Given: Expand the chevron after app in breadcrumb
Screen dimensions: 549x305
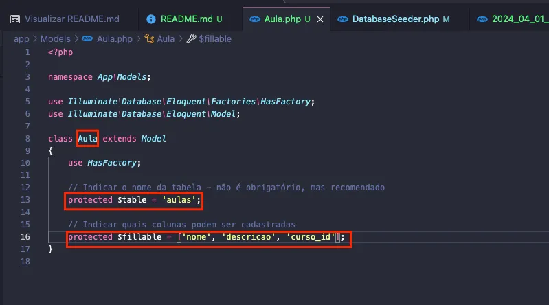Looking at the screenshot, I should 35,39.
